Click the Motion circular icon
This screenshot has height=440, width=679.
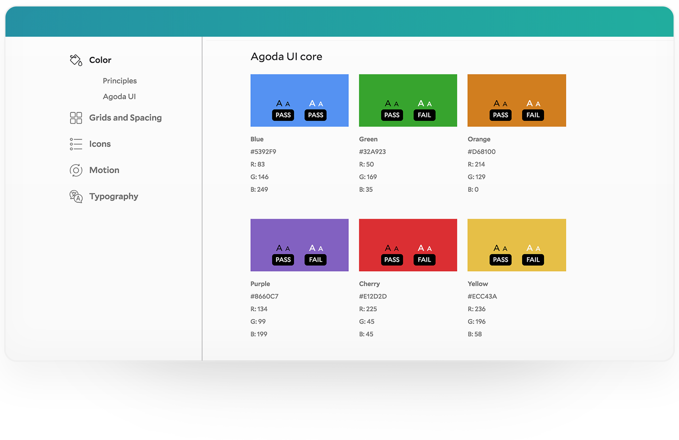(x=76, y=170)
